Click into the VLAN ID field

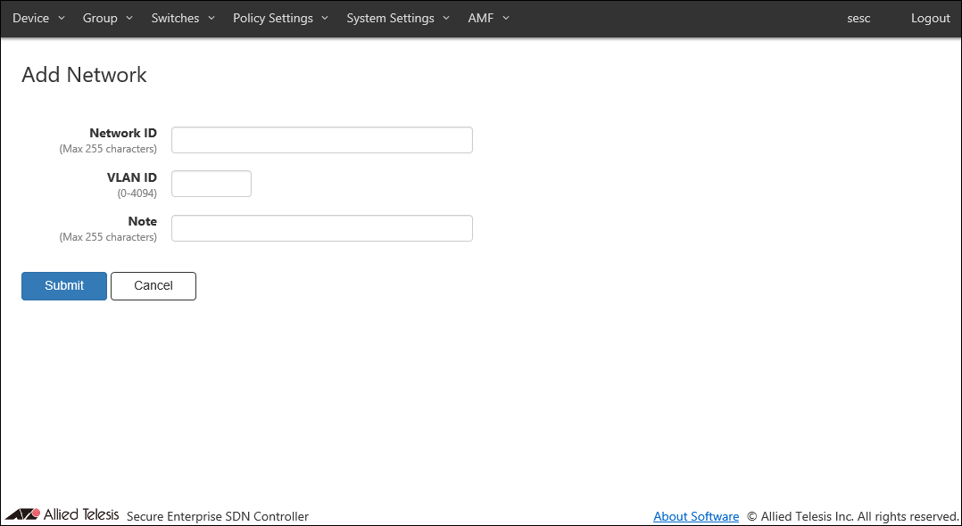click(x=211, y=184)
